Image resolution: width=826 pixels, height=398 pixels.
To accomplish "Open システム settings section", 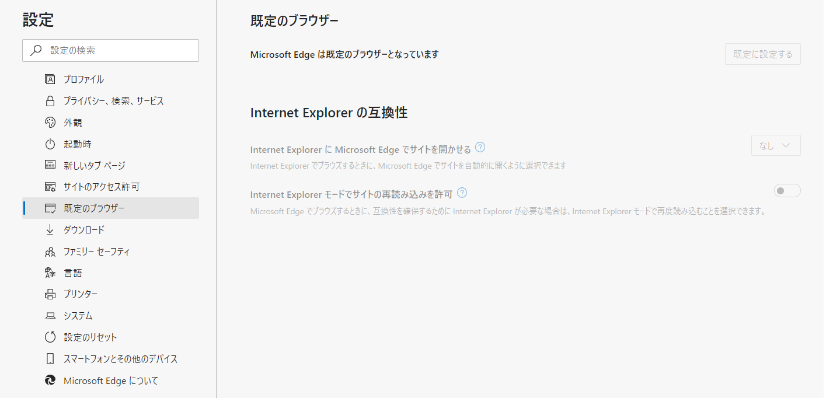I will coord(110,316).
